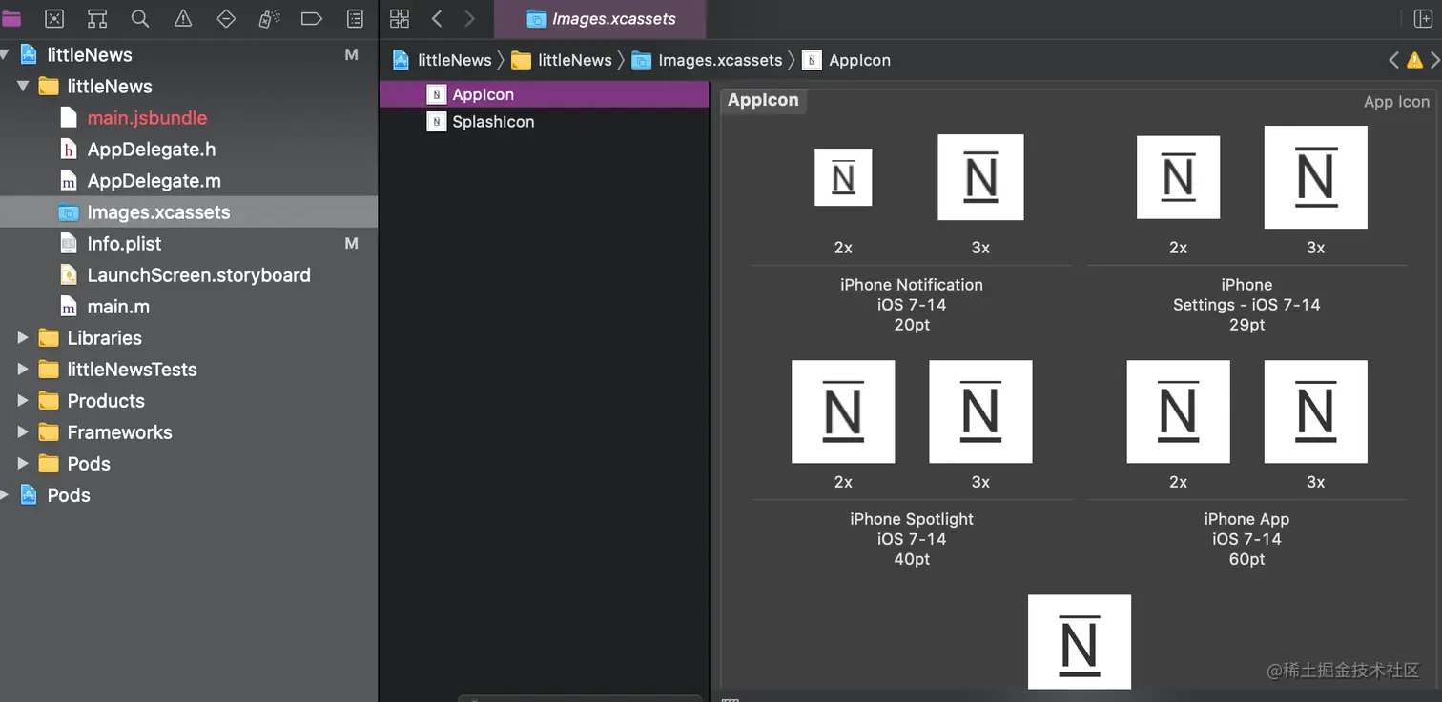Select the iPhone Settings 29pt 3x icon
This screenshot has width=1442, height=702.
click(x=1315, y=177)
